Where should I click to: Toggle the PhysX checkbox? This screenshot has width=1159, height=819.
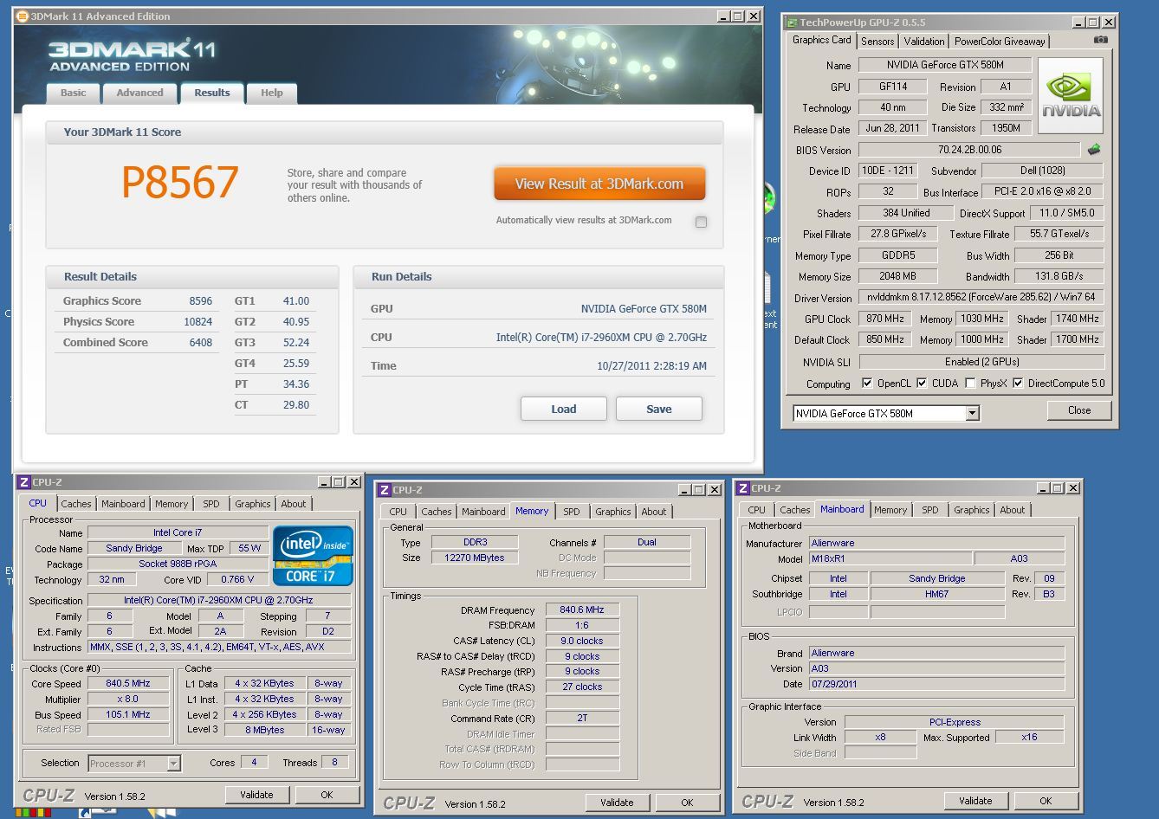coord(970,383)
